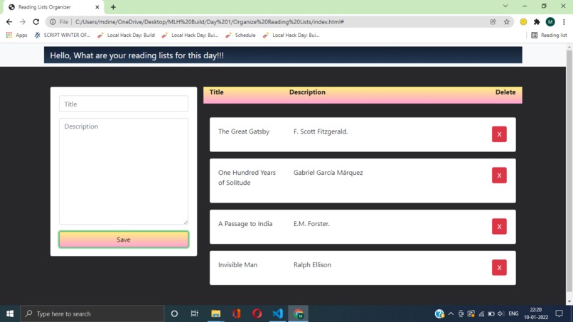This screenshot has height=322, width=573.
Task: Click the page vertical scrollbar
Action: coord(569,172)
